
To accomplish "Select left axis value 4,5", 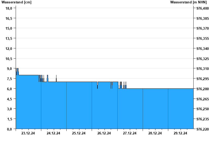I will point(10,99).
